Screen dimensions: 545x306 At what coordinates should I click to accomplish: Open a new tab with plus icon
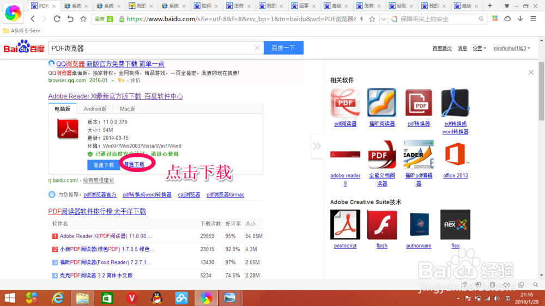tap(490, 6)
